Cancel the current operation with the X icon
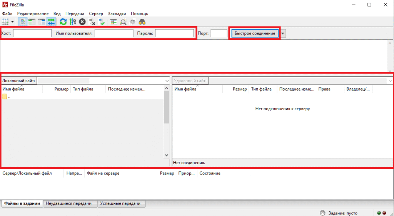Image resolution: width=394 pixels, height=216 pixels. pyautogui.click(x=82, y=22)
